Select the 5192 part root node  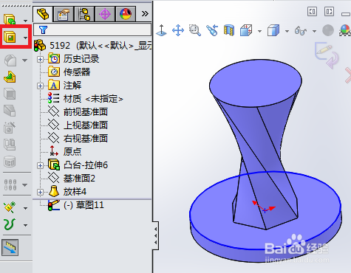coord(92,46)
